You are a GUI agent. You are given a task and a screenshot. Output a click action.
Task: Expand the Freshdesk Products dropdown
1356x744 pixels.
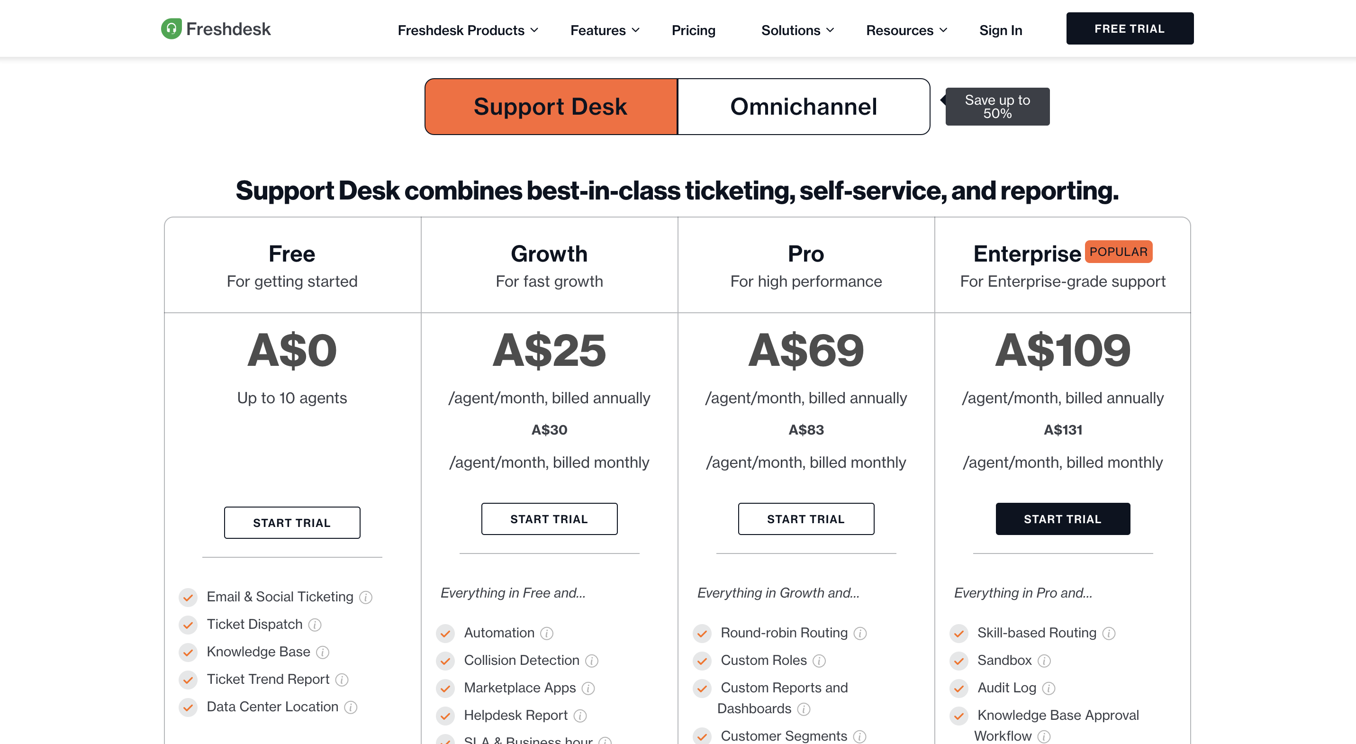pyautogui.click(x=468, y=30)
